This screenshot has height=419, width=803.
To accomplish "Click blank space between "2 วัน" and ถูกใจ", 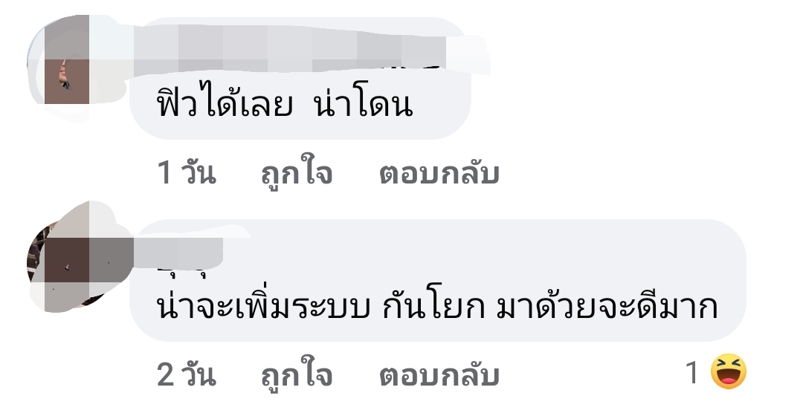I will 238,374.
